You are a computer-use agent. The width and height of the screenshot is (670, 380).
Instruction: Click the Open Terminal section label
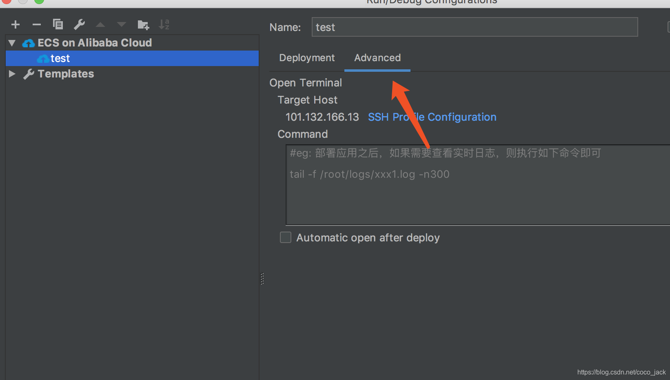(306, 83)
